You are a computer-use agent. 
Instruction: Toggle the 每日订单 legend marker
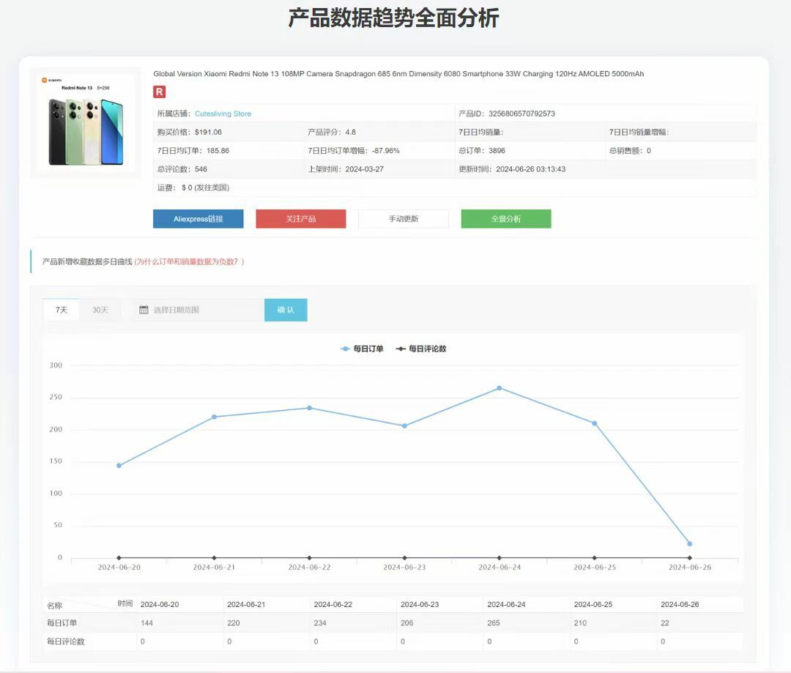[x=346, y=349]
